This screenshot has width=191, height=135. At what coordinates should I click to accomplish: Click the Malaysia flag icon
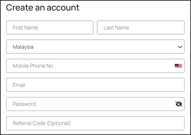[x=178, y=66]
